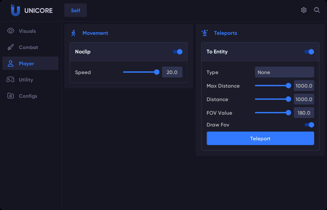Open the Configs folder icon
The height and width of the screenshot is (210, 327).
(10, 96)
